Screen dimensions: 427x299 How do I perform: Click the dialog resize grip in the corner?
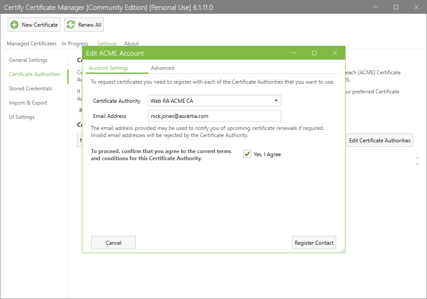(342, 250)
